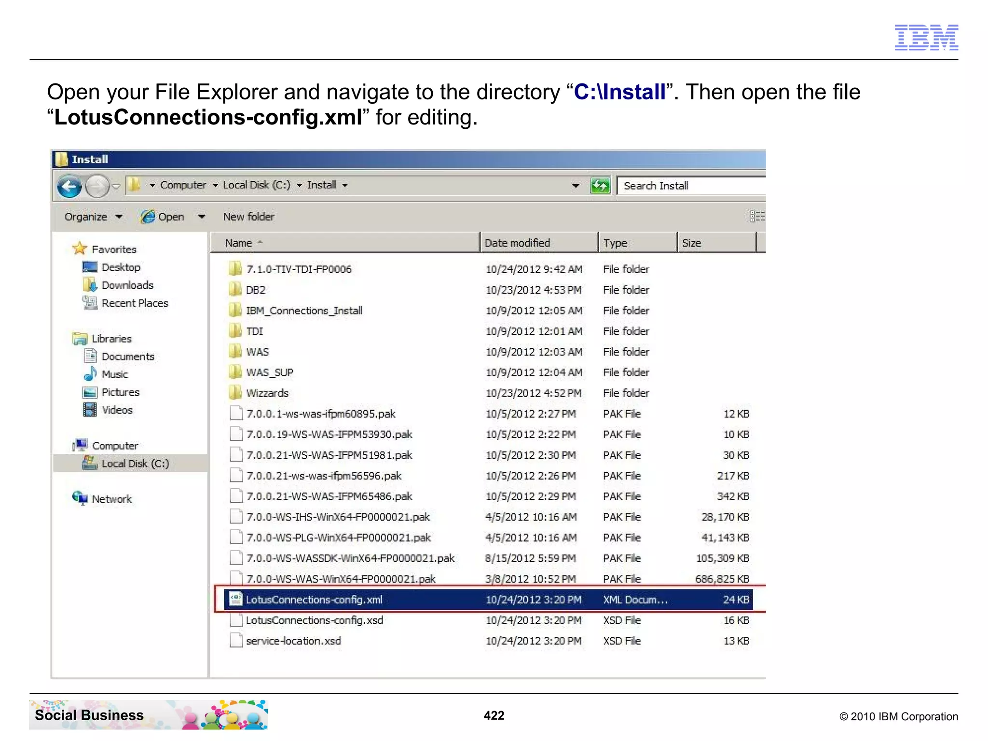Image resolution: width=988 pixels, height=741 pixels.
Task: Click the Local Disk (C:) drive icon
Action: click(x=90, y=463)
